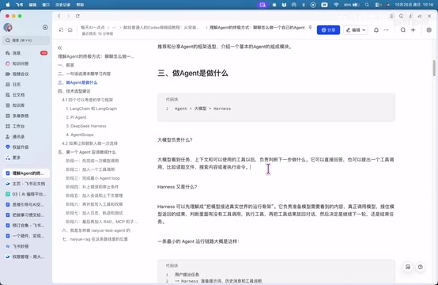
Task: Click breadcrumb 每天AI一点点
Action: tap(93, 28)
